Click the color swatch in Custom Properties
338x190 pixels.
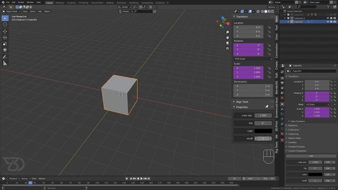[x=315, y=175]
